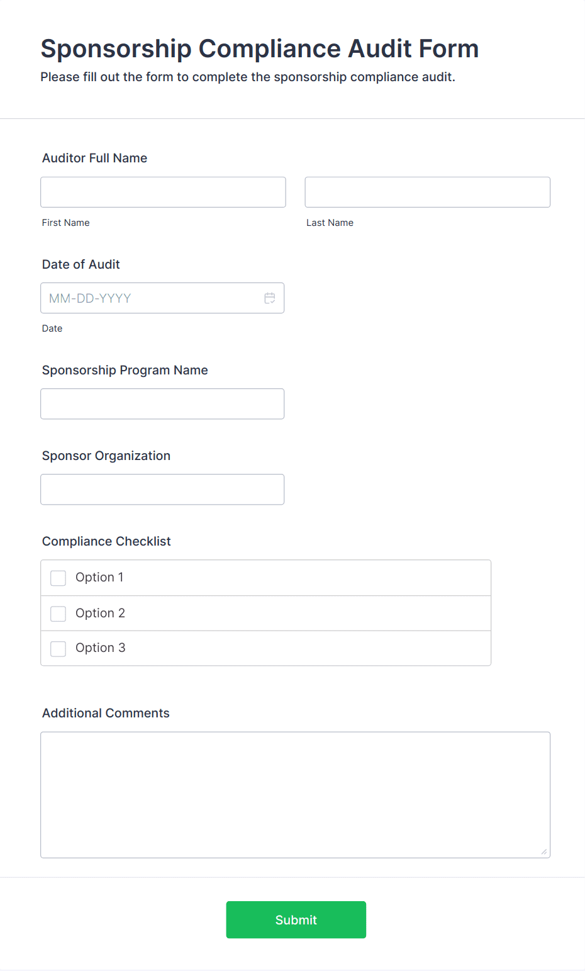585x971 pixels.
Task: Click the form's instruction subtitle text
Action: (248, 77)
